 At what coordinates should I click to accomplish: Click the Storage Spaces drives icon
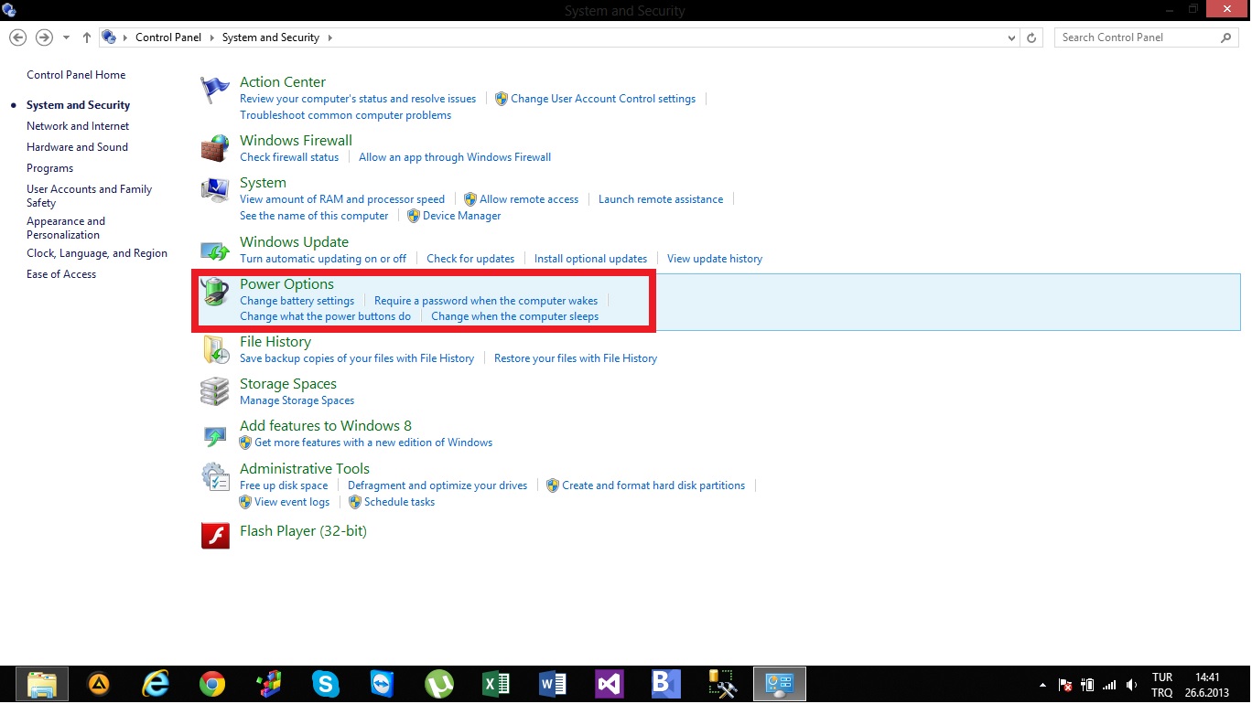[214, 391]
